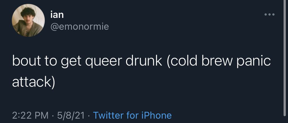Open the three-dot more options menu
Screen dimensions: 288x123
(x=270, y=14)
